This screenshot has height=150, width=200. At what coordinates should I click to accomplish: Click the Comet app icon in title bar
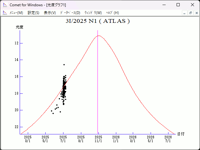[x=5, y=5]
